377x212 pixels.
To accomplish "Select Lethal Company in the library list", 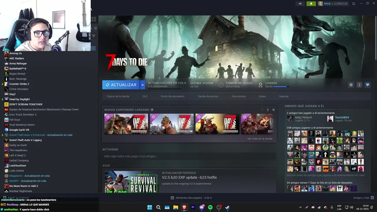I will pos(19,160).
